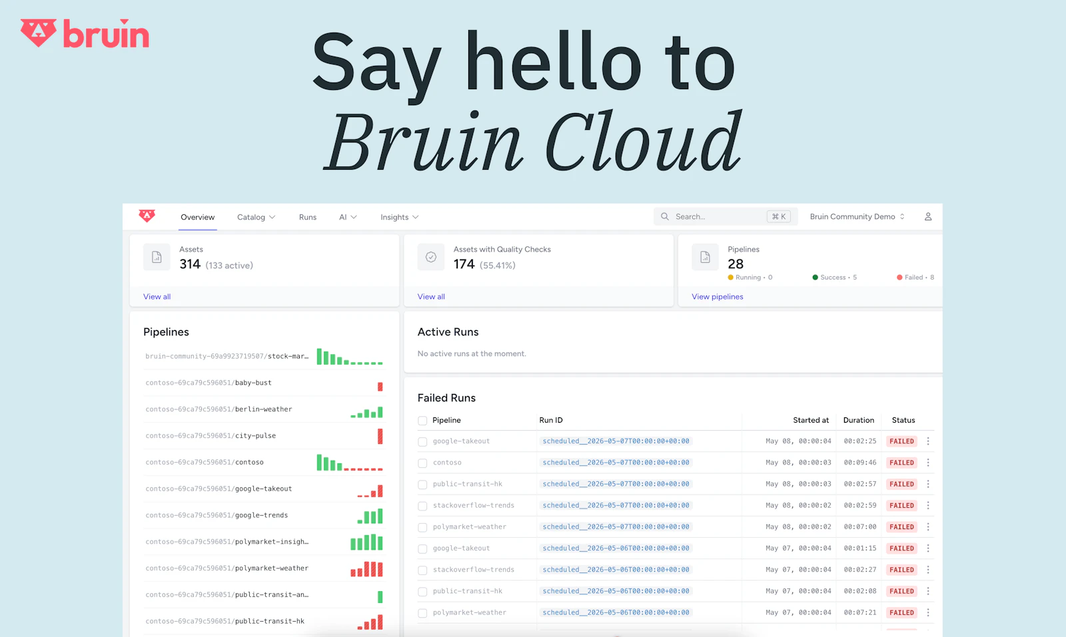The width and height of the screenshot is (1066, 637).
Task: Click 'No active runs at the moment.' text
Action: [472, 354]
